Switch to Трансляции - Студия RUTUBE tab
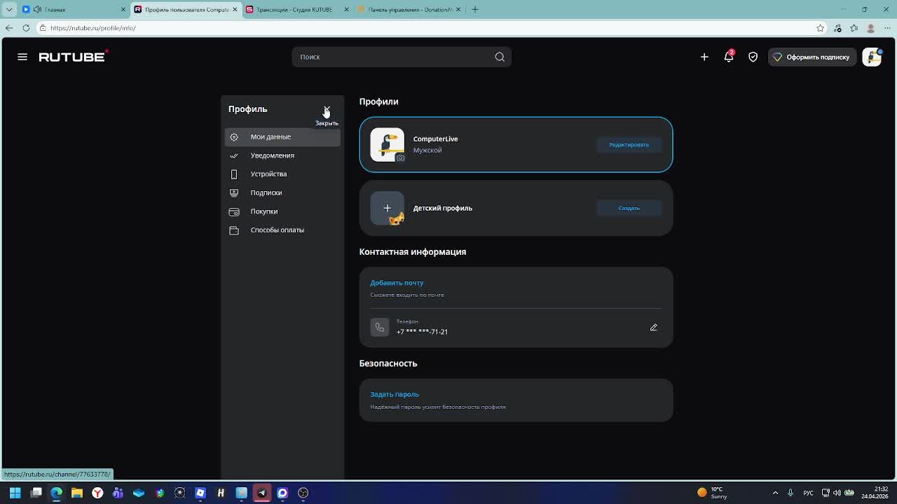The image size is (897, 504). 298,10
